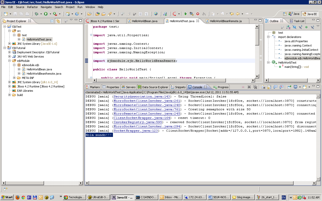Viewport: 322px width, 201px height.
Task: Expand the META-INF folder
Action: [x=14, y=78]
